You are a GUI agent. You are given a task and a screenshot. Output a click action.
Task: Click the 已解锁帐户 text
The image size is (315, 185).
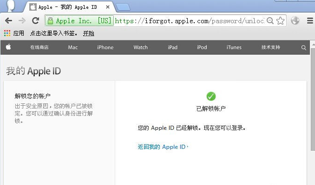(x=211, y=108)
